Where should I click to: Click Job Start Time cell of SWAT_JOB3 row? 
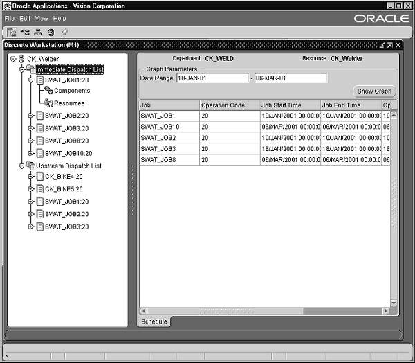coord(290,149)
